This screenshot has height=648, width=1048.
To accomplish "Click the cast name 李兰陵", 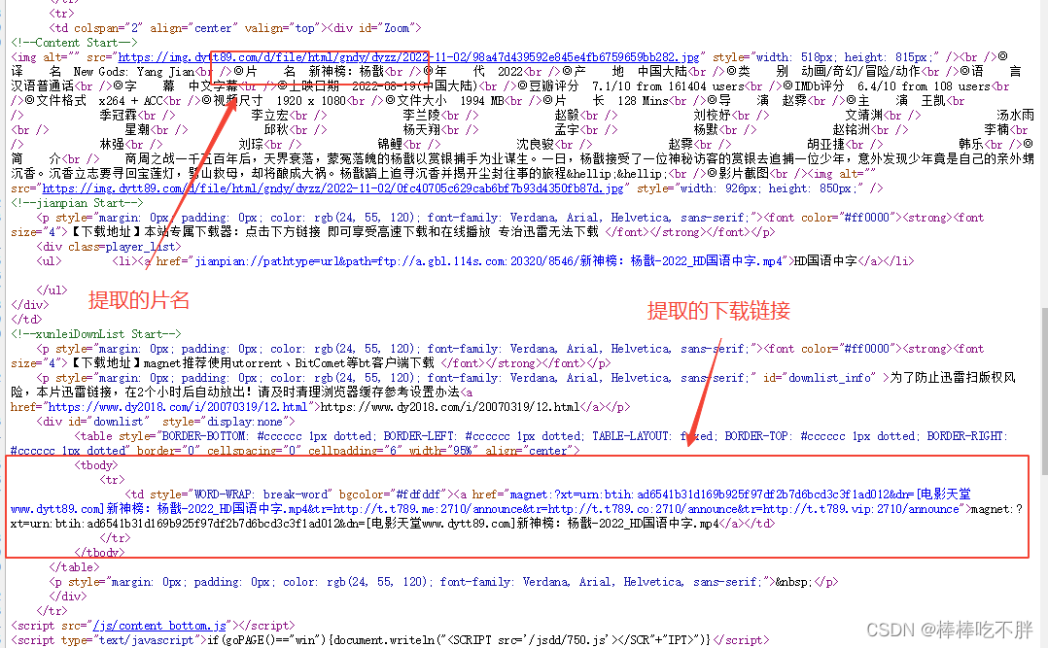I will [422, 116].
